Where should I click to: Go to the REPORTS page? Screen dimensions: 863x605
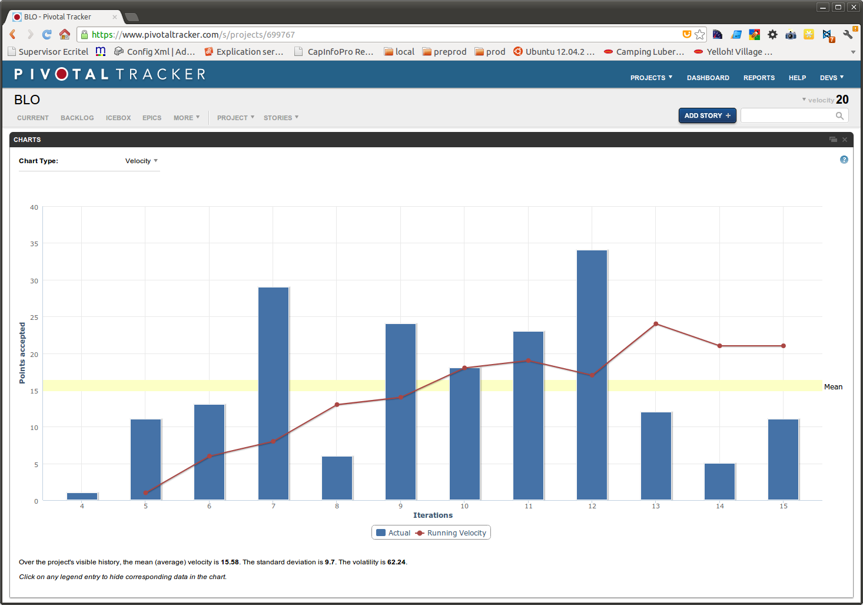[759, 78]
